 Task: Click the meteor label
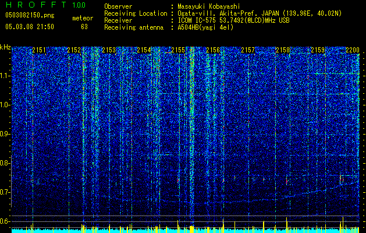[83, 18]
